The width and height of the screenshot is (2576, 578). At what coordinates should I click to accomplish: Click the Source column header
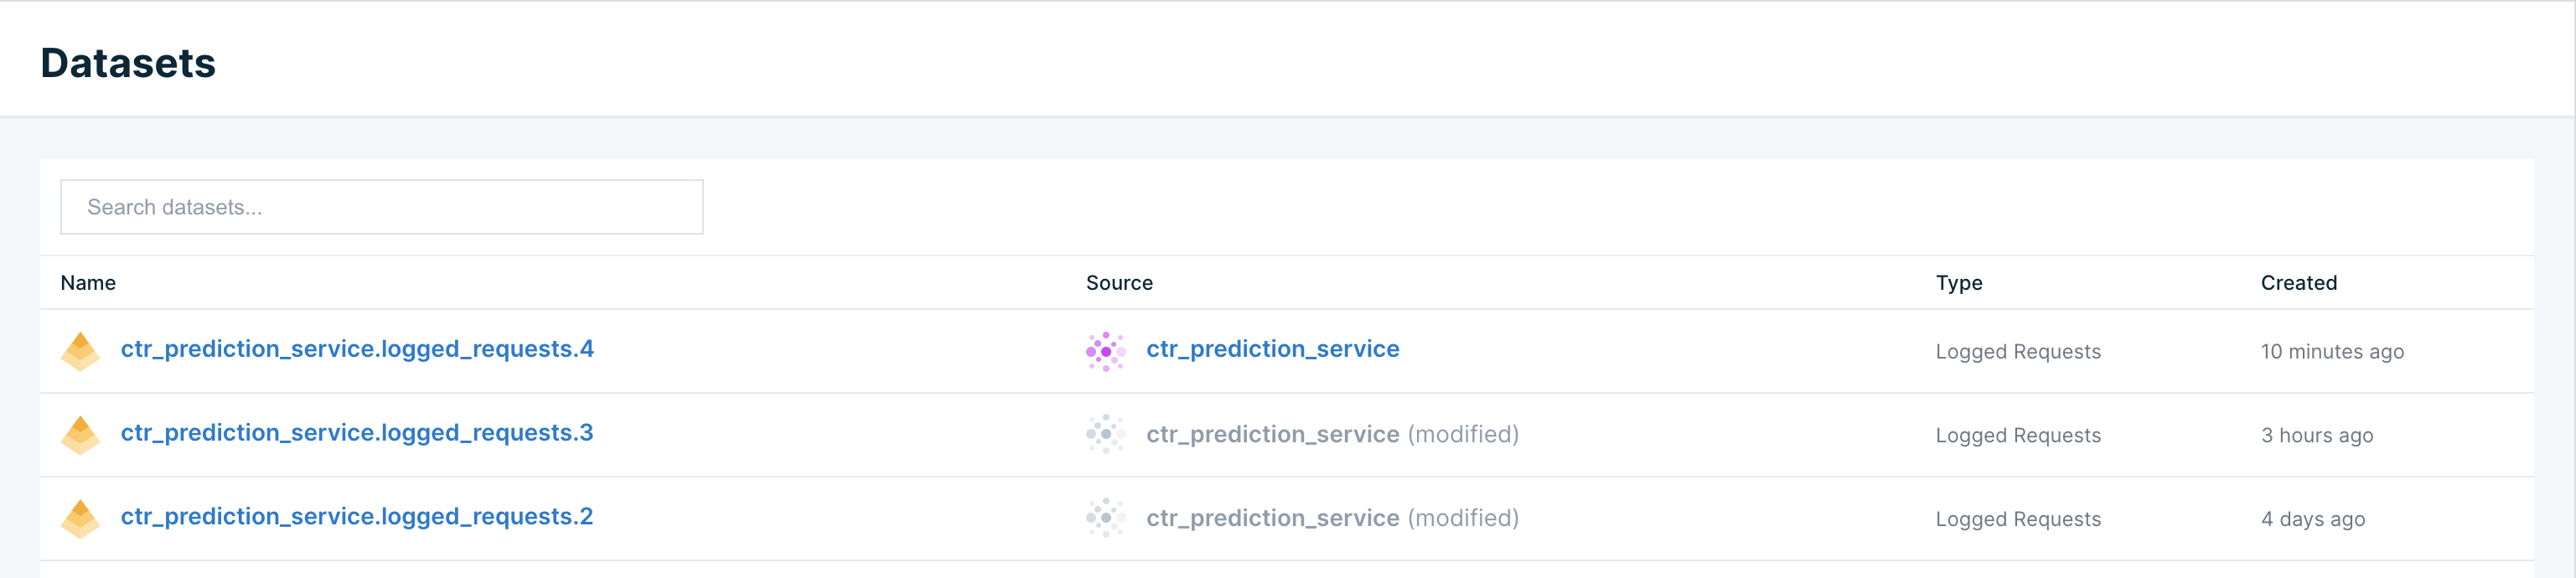(x=1119, y=283)
